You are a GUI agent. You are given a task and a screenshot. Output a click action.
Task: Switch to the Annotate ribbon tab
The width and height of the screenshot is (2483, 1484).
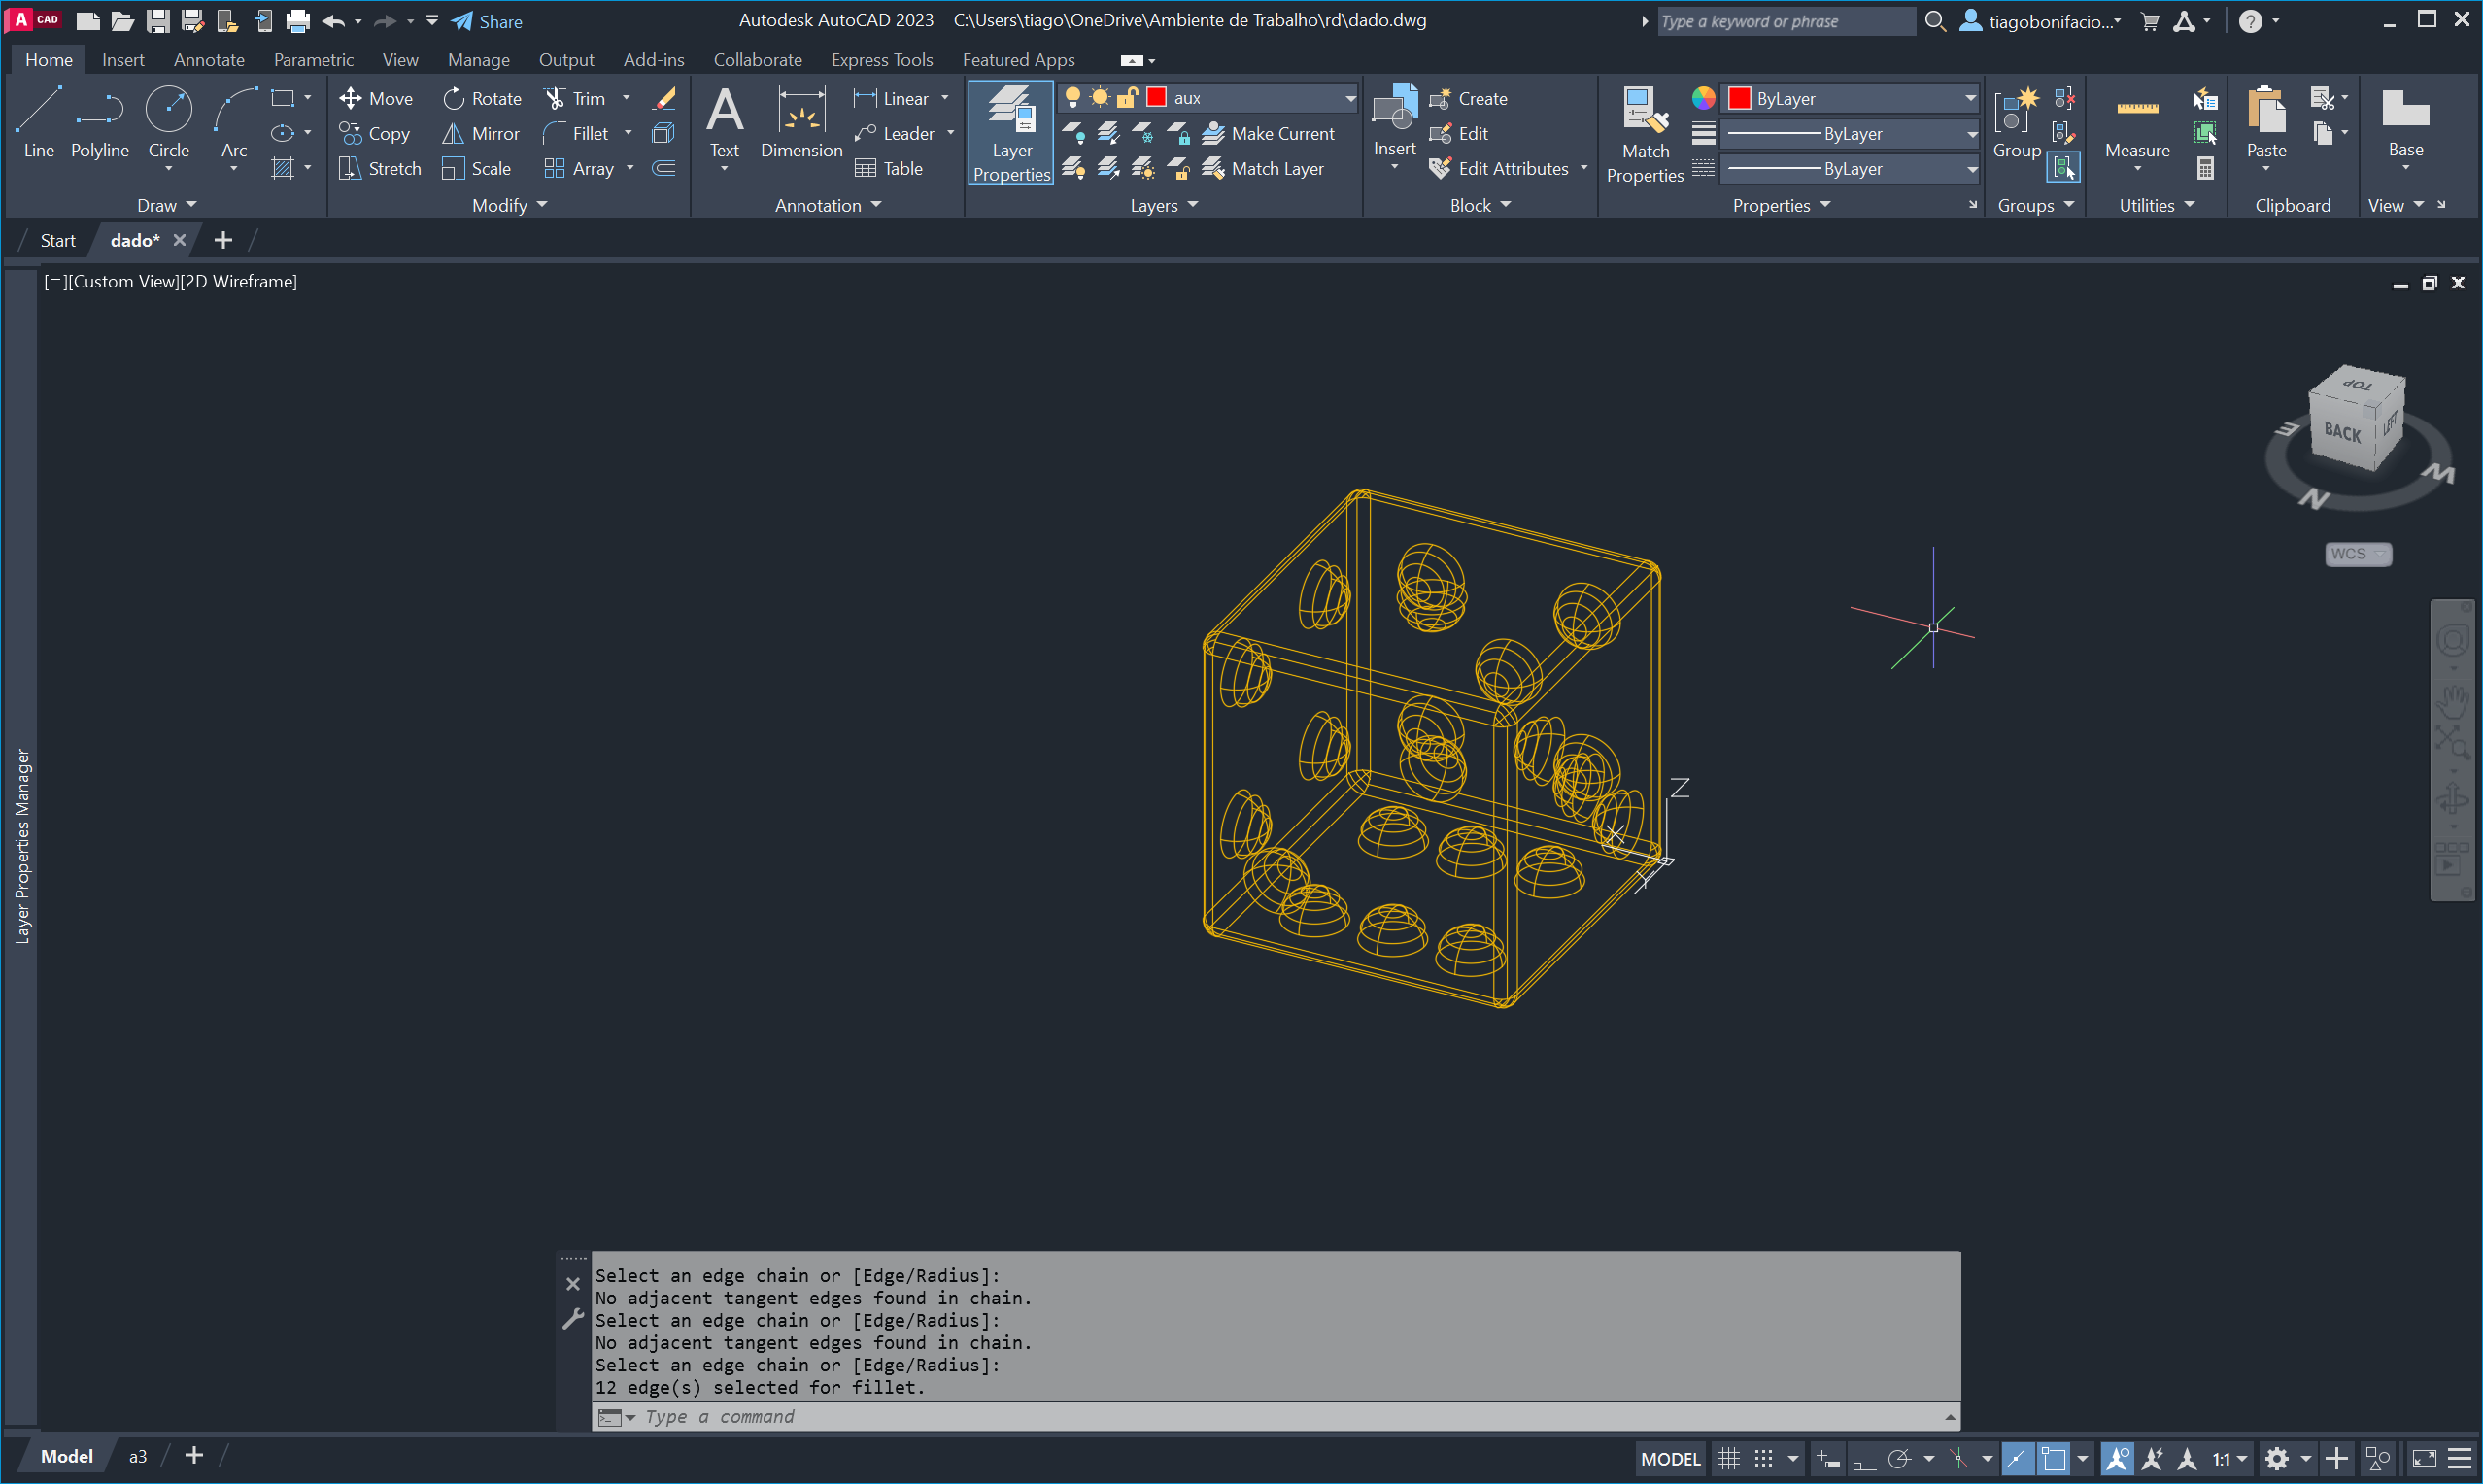coord(208,60)
